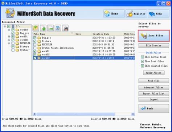Image resolution: width=172 pixels, height=132 pixels.
Task: Uncheck highlighted work03 row checkbox
Action: tap(35, 58)
